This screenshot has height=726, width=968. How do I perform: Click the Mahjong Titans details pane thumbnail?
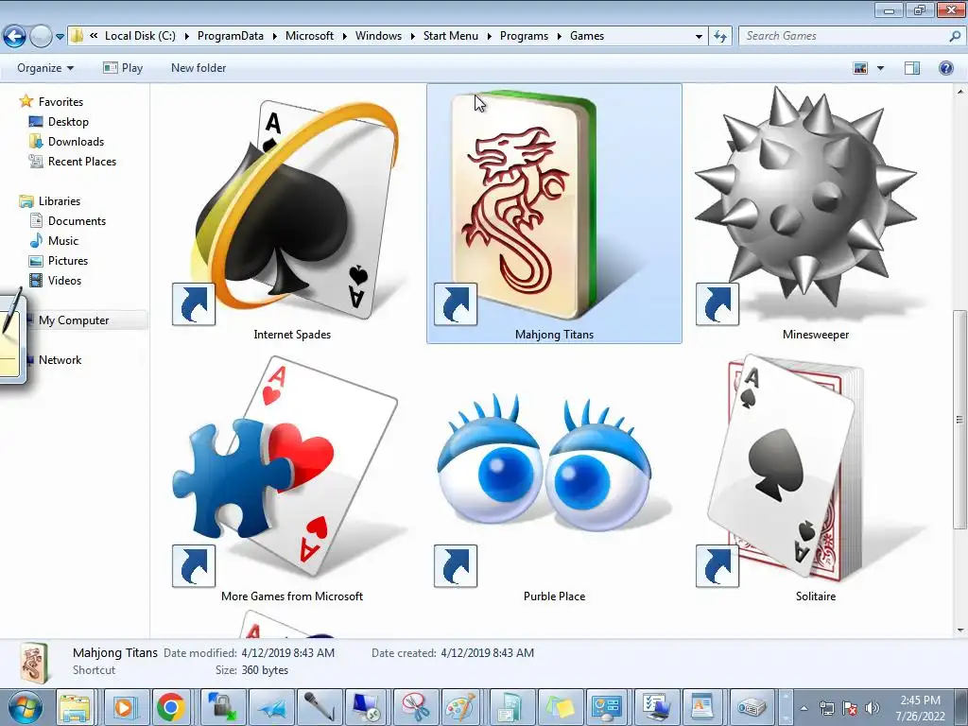click(34, 664)
